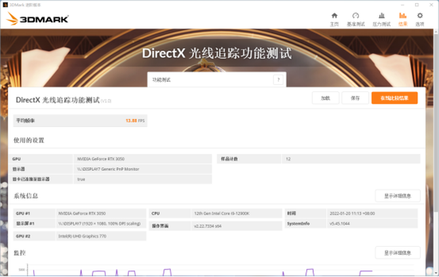Screen dimensions: 439x277
Task: Open the 选项 options gear icon
Action: 419,16
